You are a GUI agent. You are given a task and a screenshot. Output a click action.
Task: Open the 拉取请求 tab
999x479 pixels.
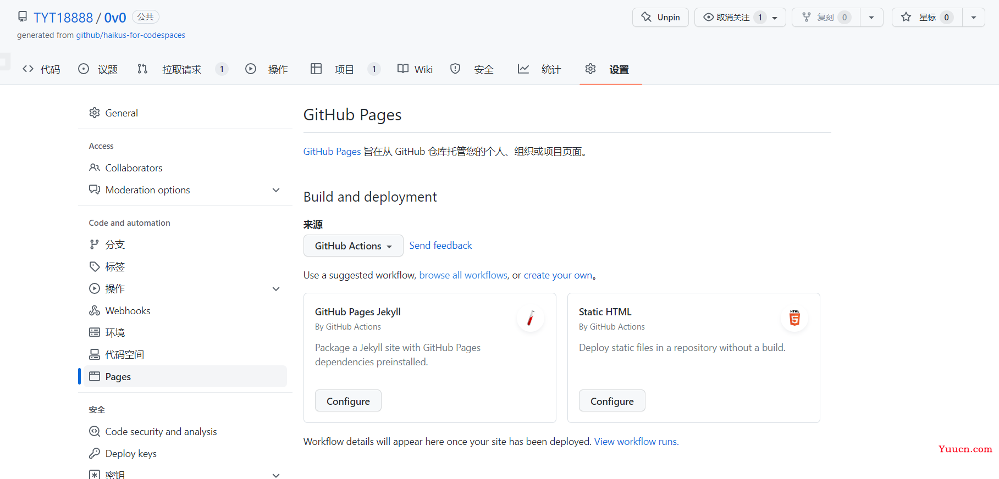pyautogui.click(x=183, y=69)
